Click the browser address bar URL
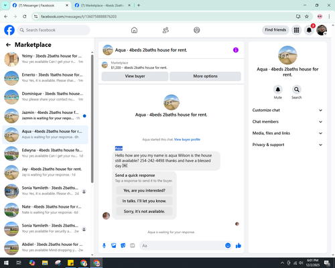The height and width of the screenshot is (268, 335). click(x=78, y=16)
